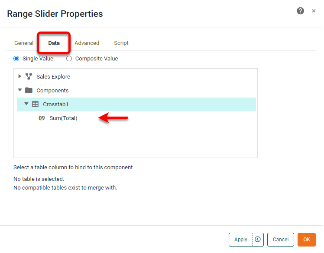Click the Components folder icon
324x253 pixels.
(29, 90)
